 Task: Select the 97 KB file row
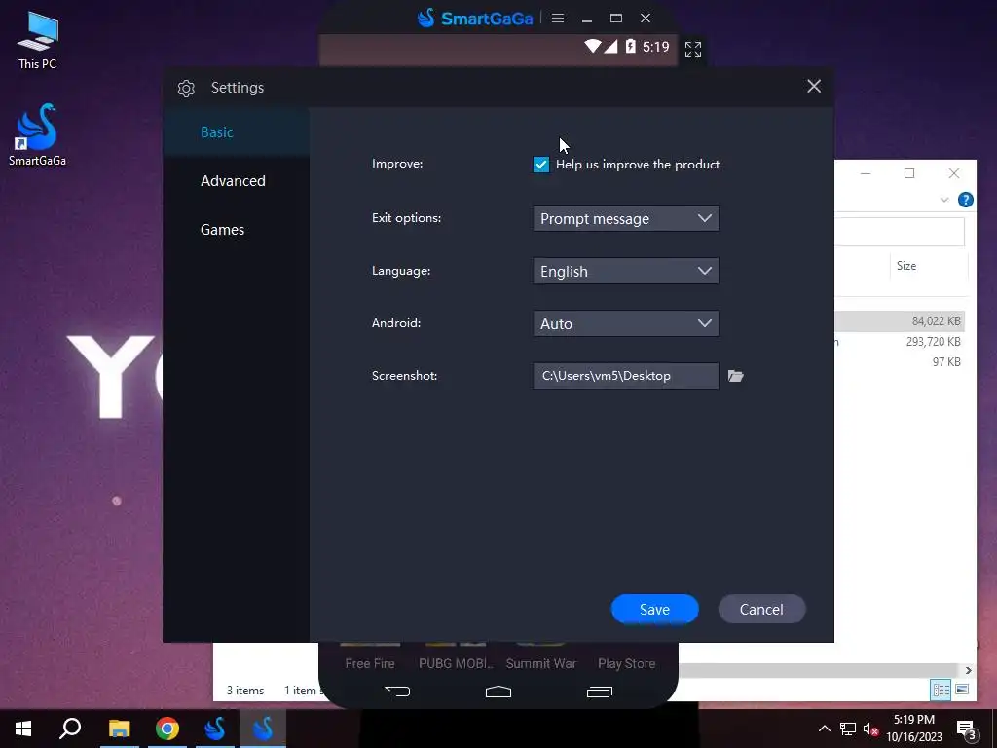tap(900, 362)
